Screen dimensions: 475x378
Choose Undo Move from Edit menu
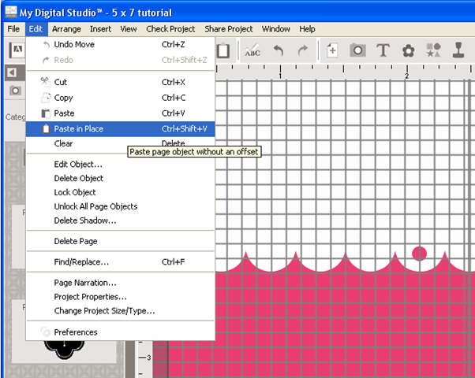[x=121, y=44]
